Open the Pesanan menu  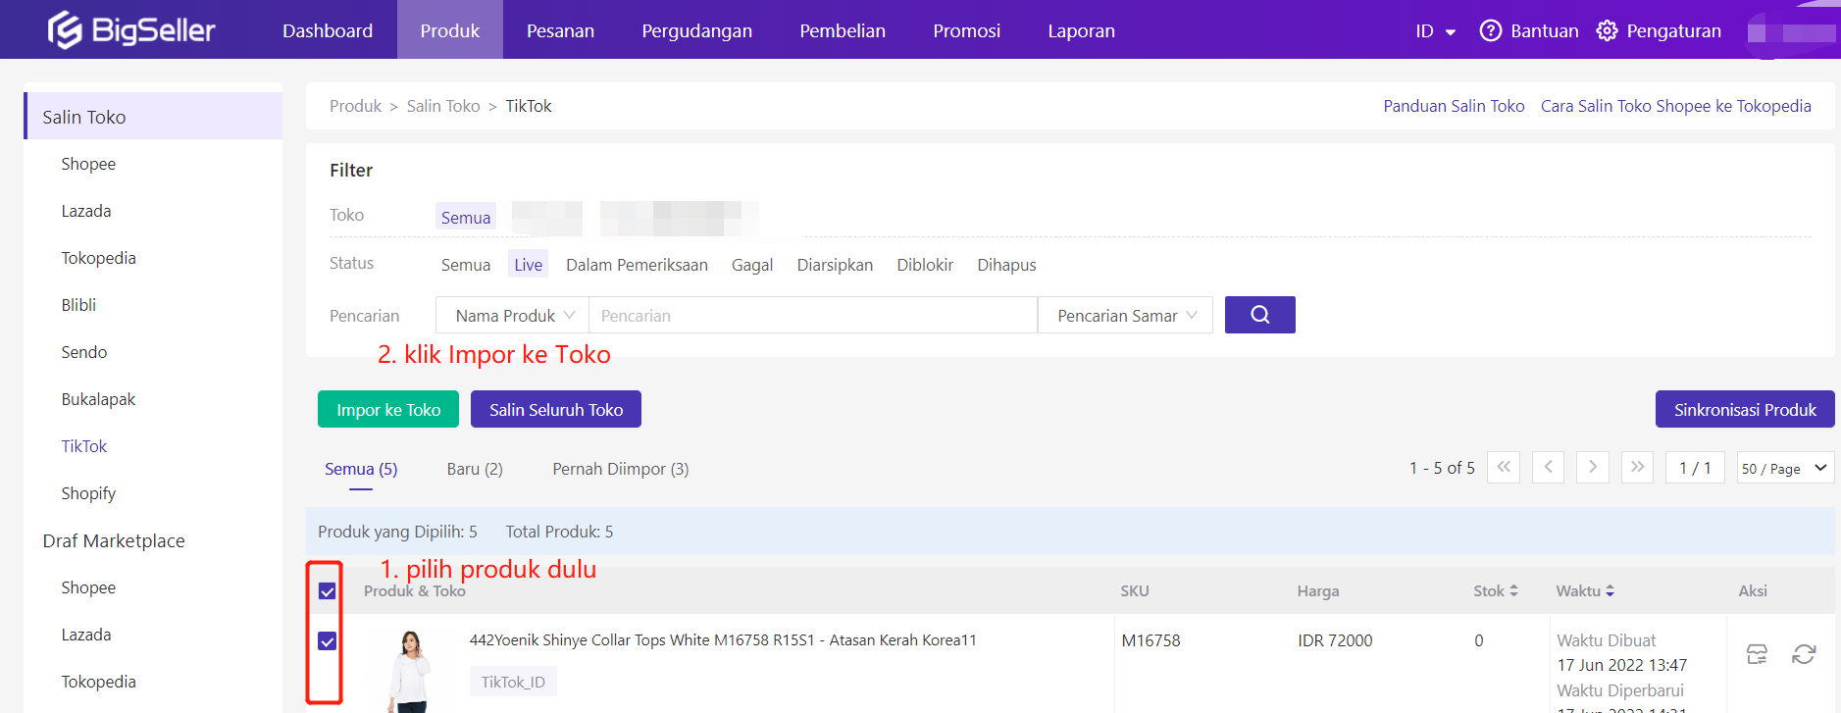(560, 30)
